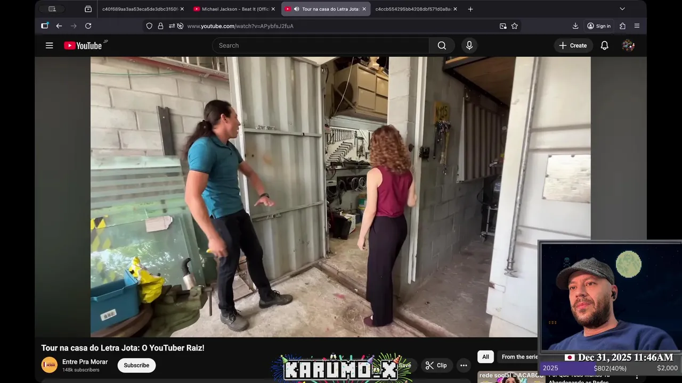Go back to the previous page
The height and width of the screenshot is (383, 682).
click(59, 26)
